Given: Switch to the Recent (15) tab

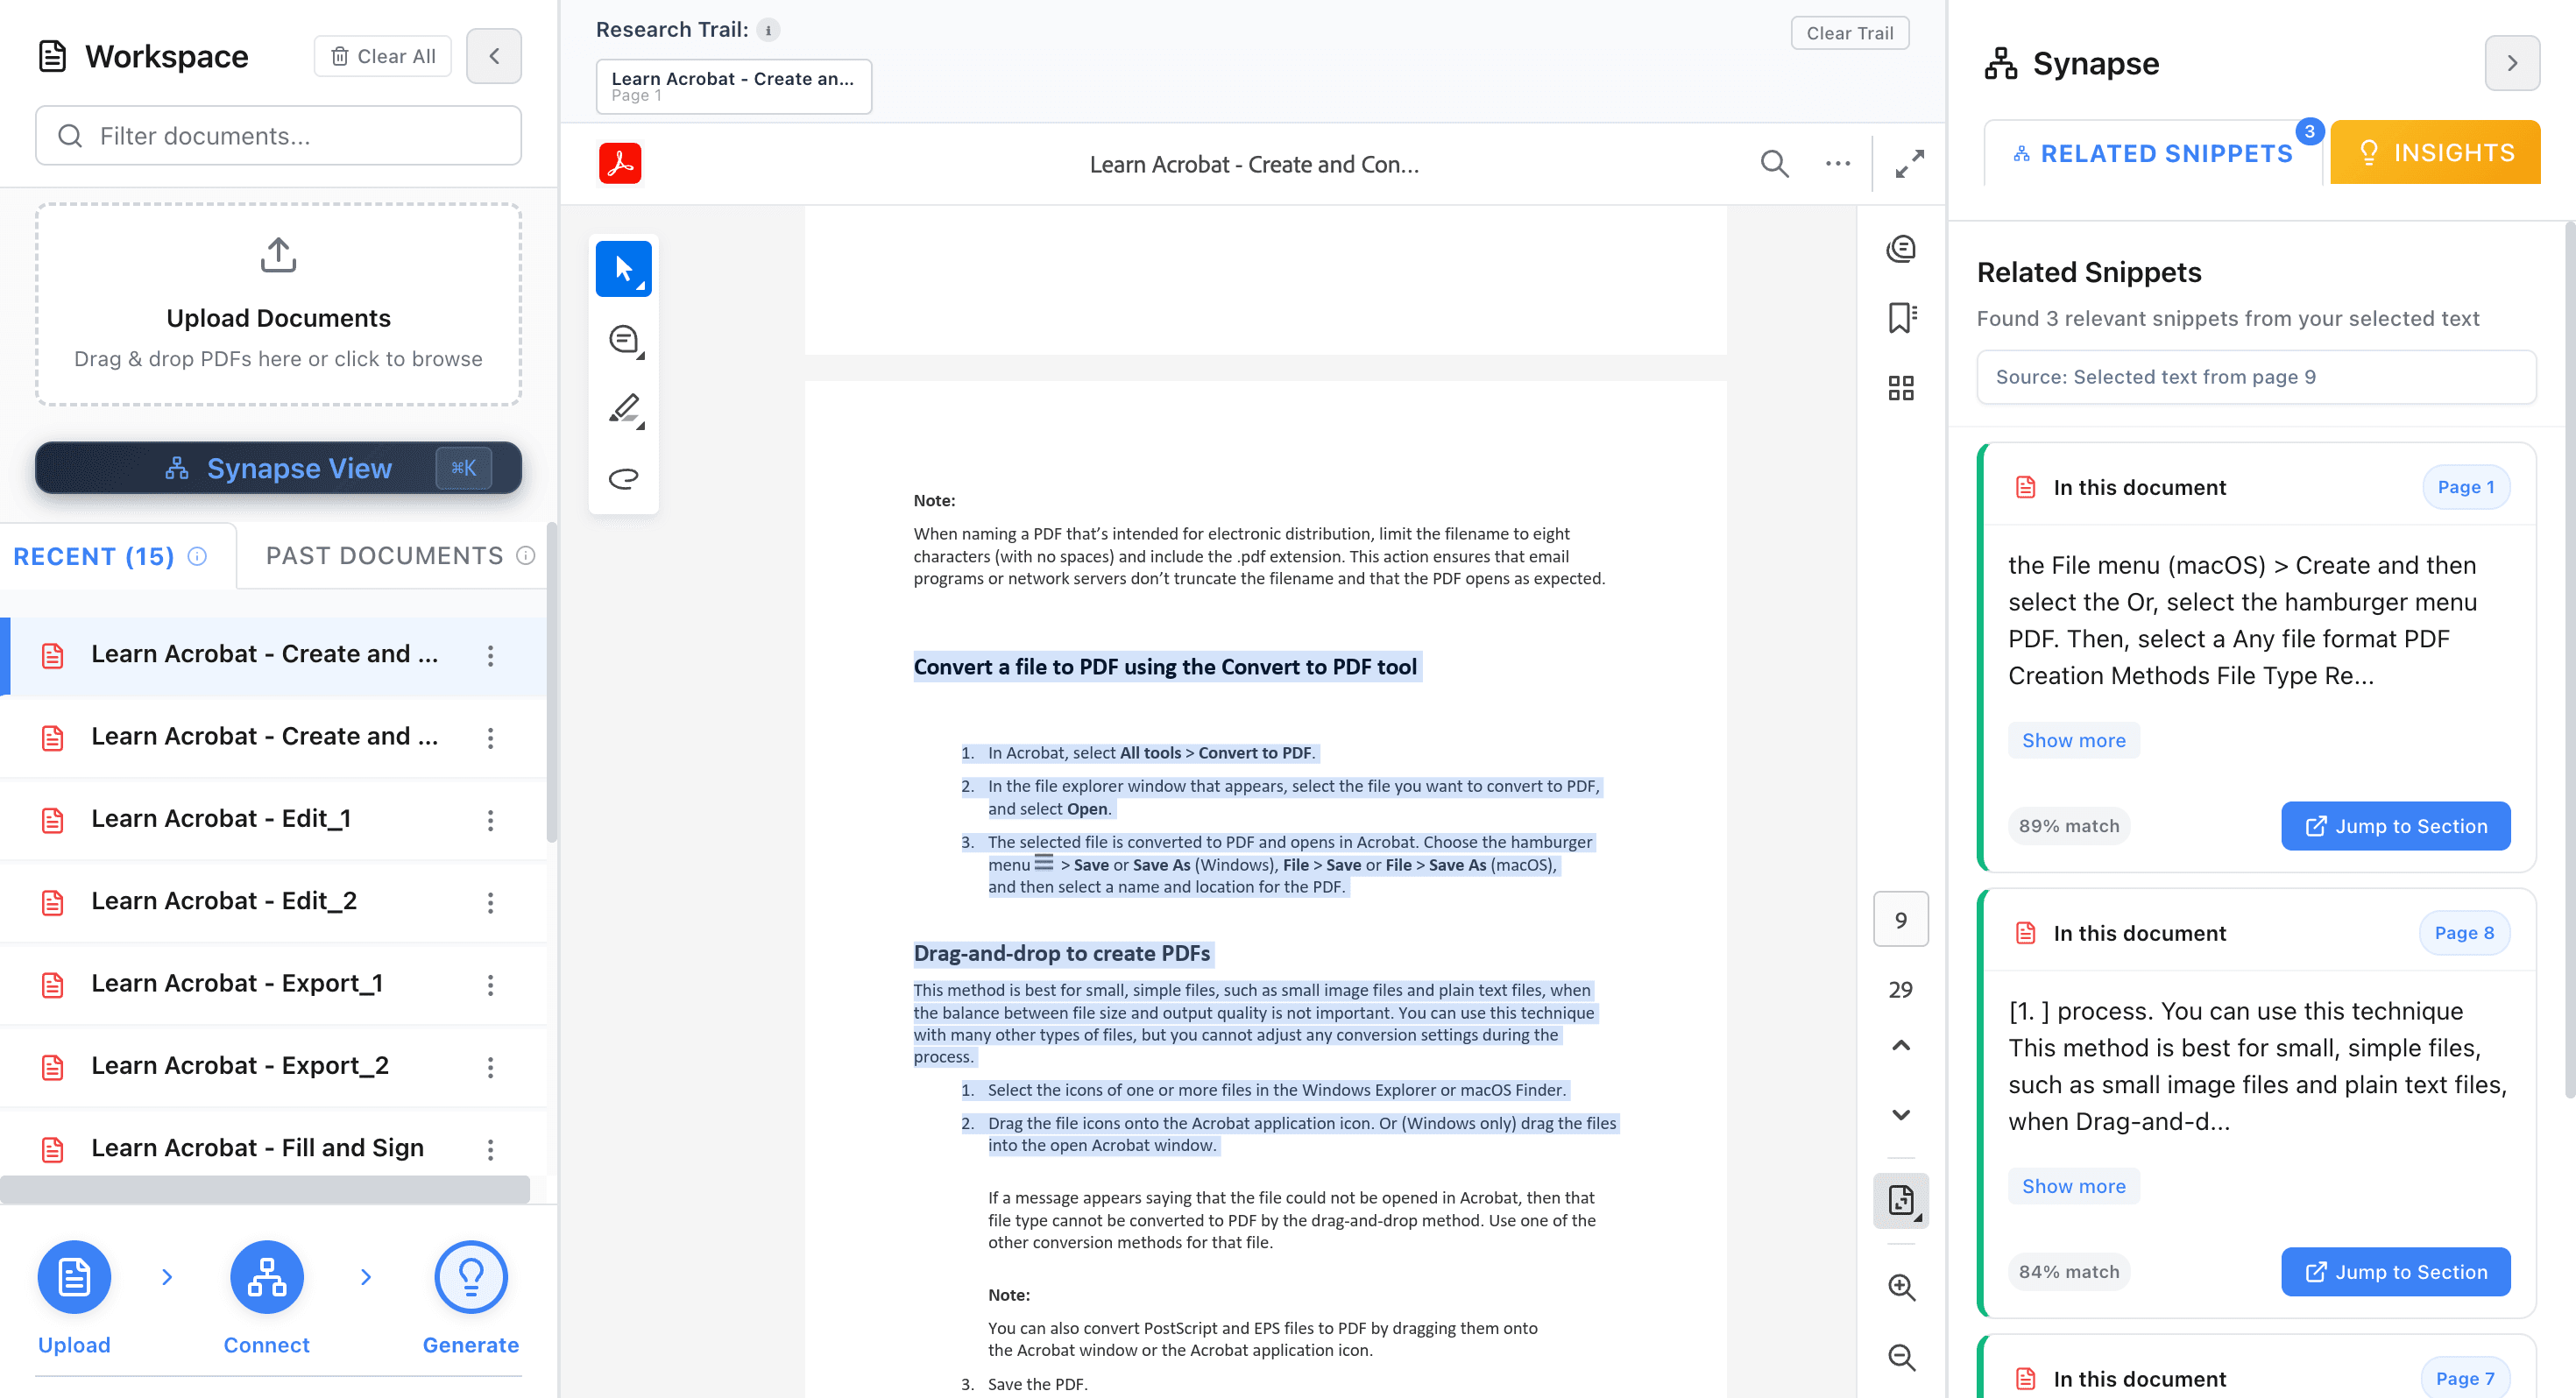Looking at the screenshot, I should click(x=110, y=556).
